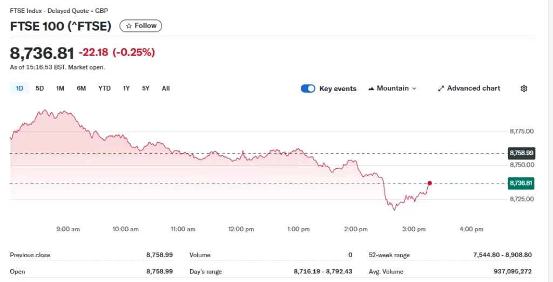Open the Advanced chart link
Image resolution: width=553 pixels, height=282 pixels.
coord(469,88)
